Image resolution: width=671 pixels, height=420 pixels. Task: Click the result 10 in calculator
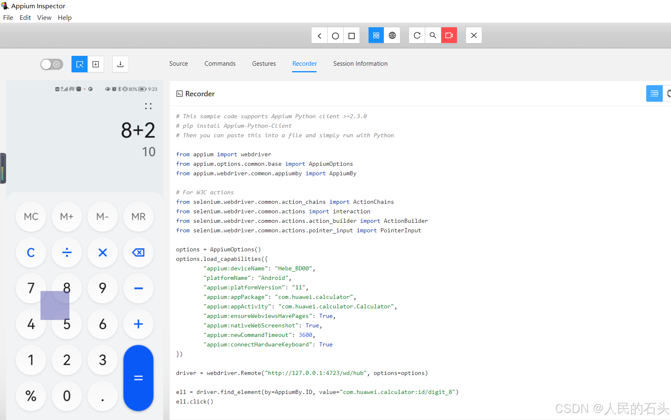click(149, 152)
